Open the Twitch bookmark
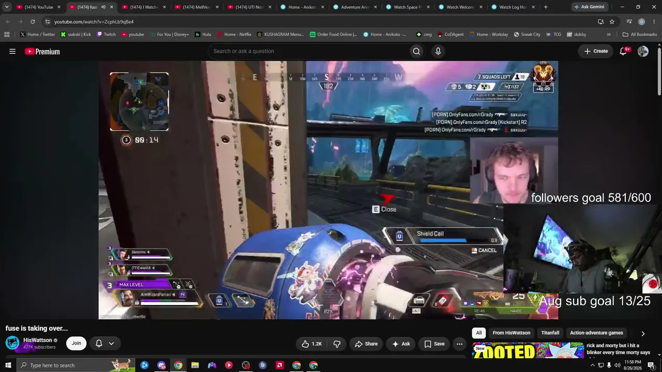The height and width of the screenshot is (372, 662). 106,35
